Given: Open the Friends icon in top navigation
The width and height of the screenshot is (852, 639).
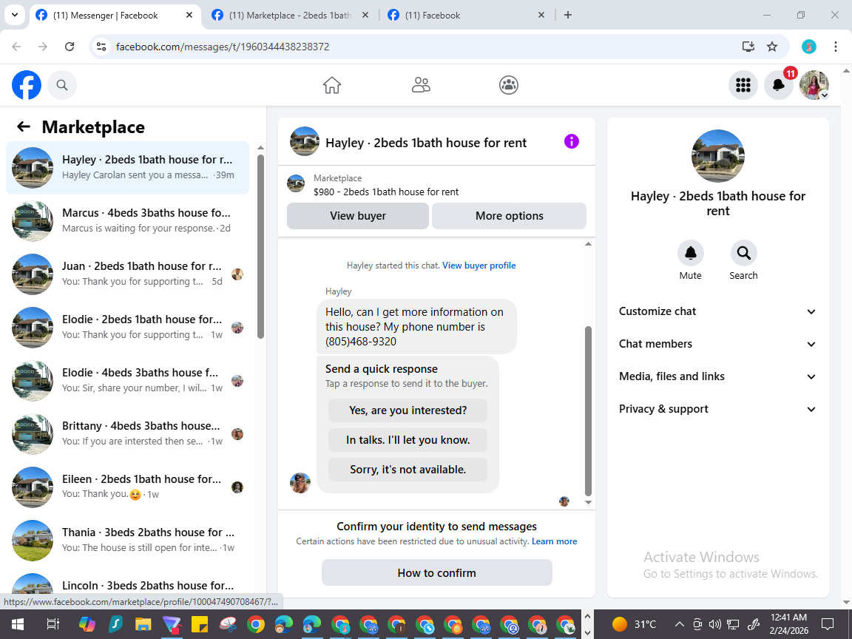Looking at the screenshot, I should (x=421, y=85).
